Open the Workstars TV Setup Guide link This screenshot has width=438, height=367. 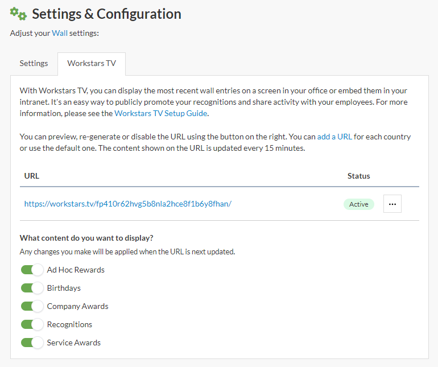(161, 113)
